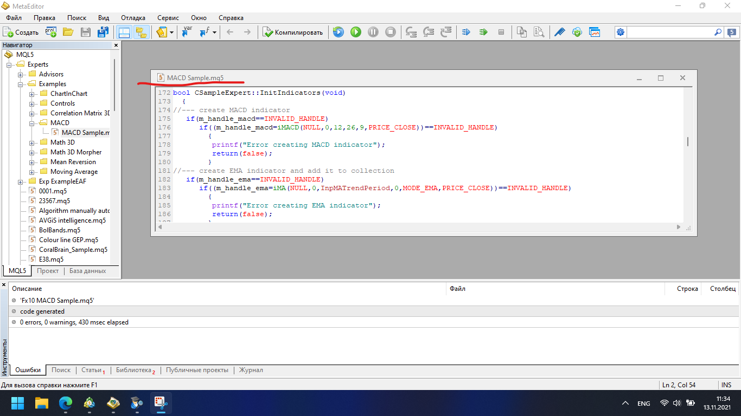The width and height of the screenshot is (741, 416).
Task: Click the save all blue floppies icon
Action: point(103,32)
